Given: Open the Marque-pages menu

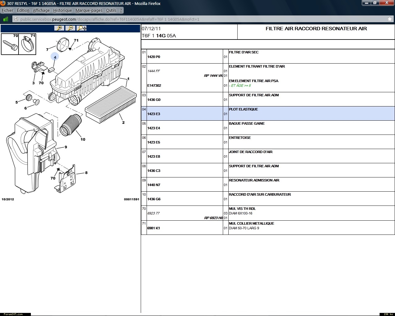Looking at the screenshot, I should pos(89,10).
